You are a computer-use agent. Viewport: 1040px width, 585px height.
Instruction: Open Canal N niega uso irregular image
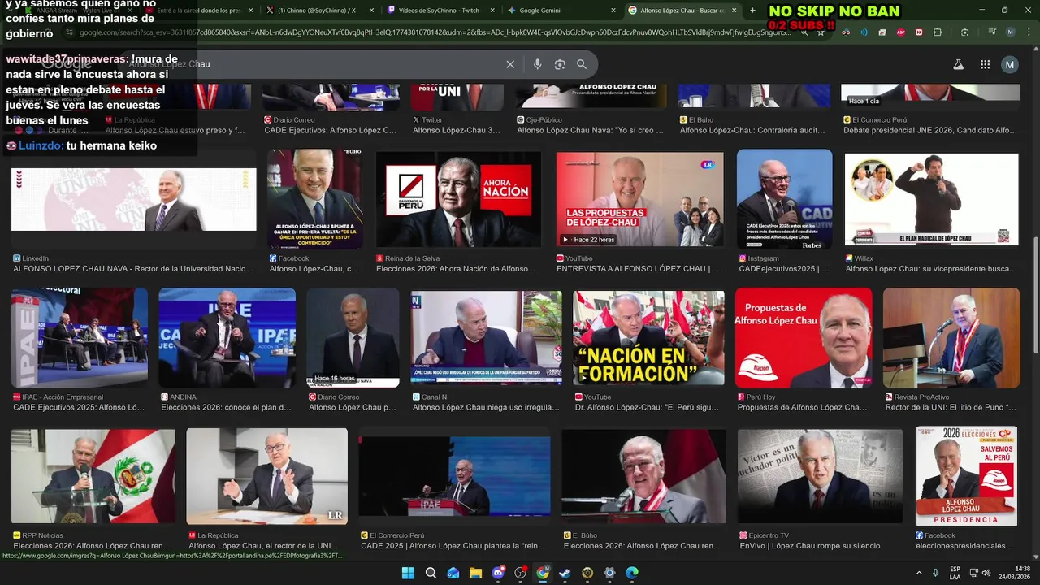486,337
